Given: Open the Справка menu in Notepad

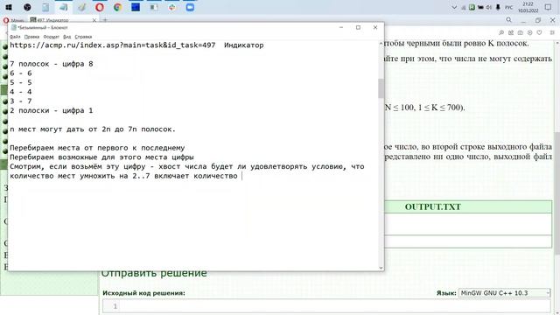Looking at the screenshot, I should pyautogui.click(x=83, y=37).
